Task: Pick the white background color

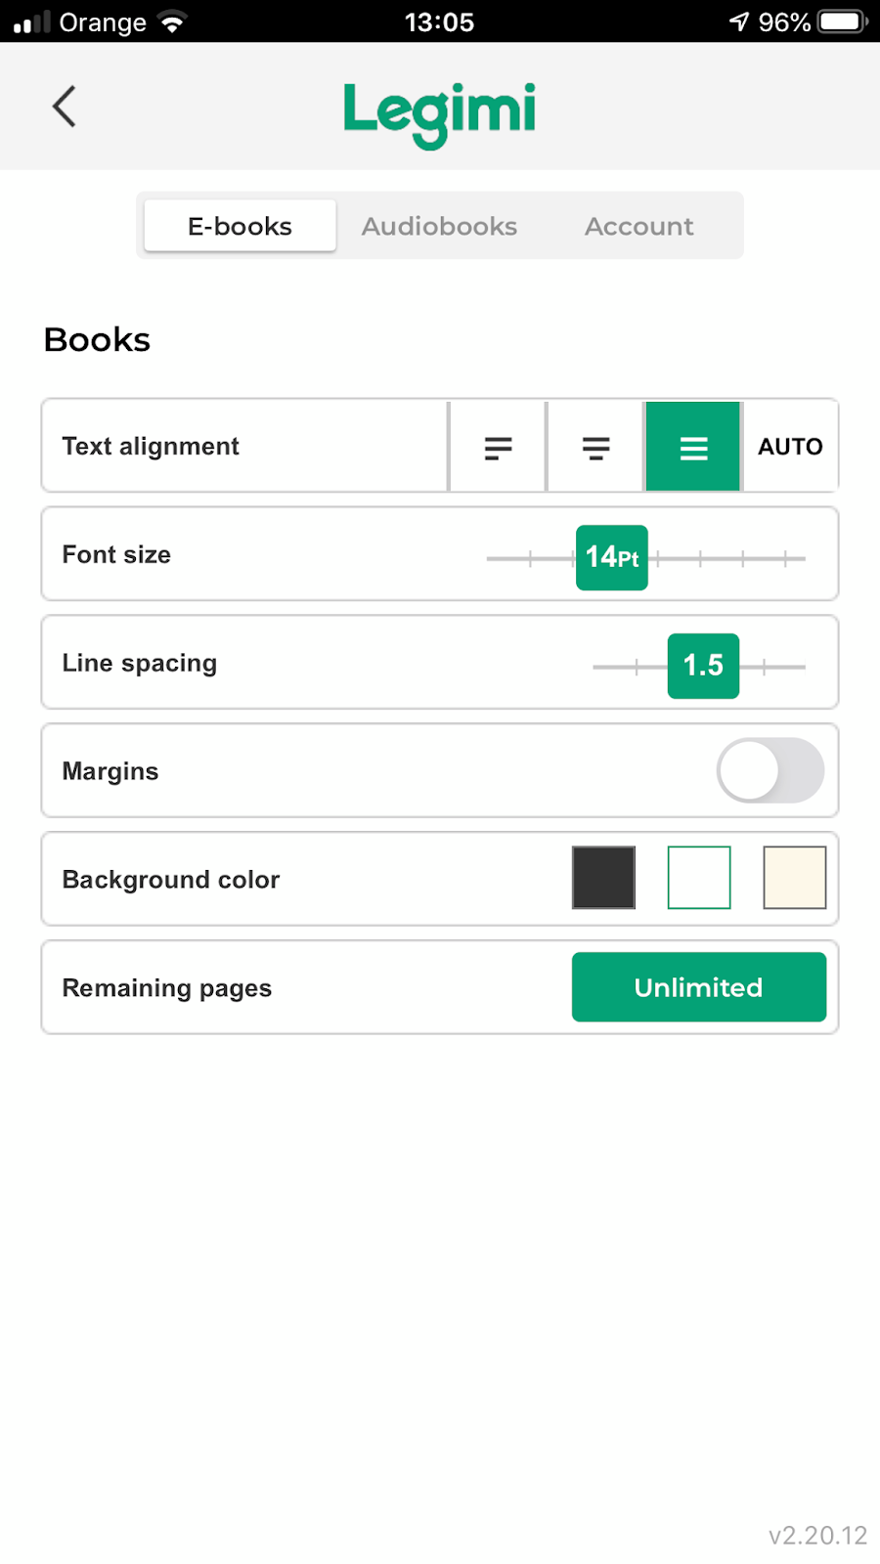Action: [x=699, y=878]
